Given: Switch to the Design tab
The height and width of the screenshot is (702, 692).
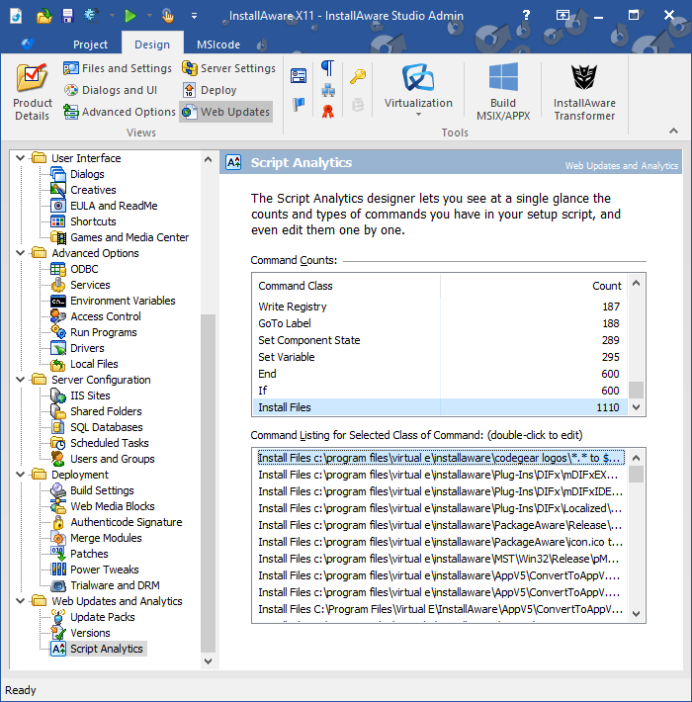Looking at the screenshot, I should click(152, 44).
